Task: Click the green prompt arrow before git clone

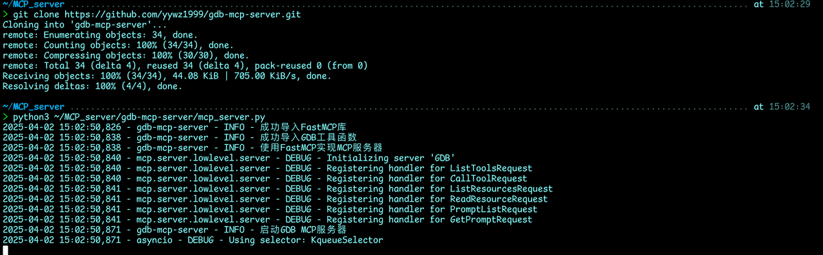Action: (5, 14)
